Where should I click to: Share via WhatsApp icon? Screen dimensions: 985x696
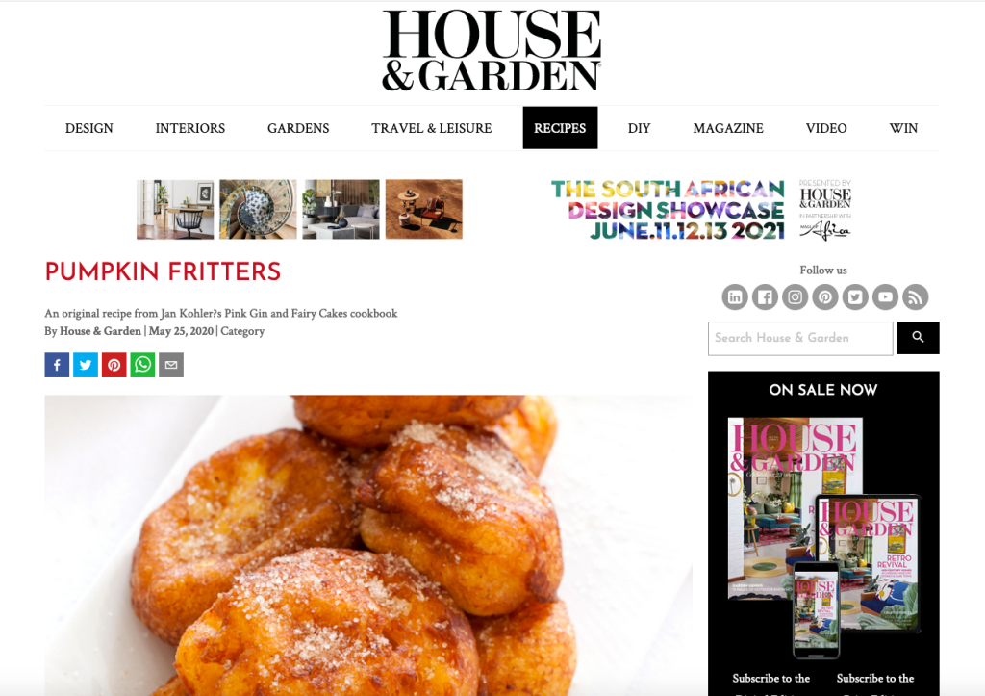[142, 365]
